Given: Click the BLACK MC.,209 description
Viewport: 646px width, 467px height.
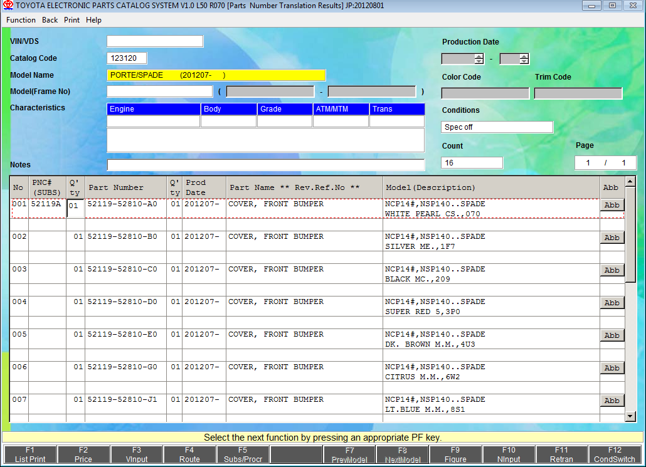Looking at the screenshot, I should click(x=417, y=279).
